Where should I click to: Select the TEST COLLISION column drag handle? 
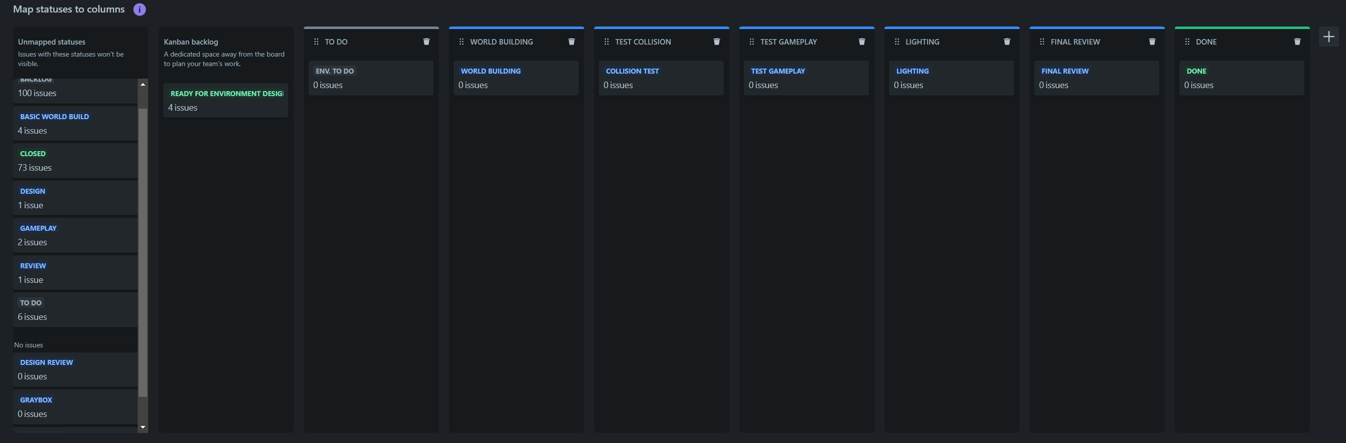tap(607, 42)
